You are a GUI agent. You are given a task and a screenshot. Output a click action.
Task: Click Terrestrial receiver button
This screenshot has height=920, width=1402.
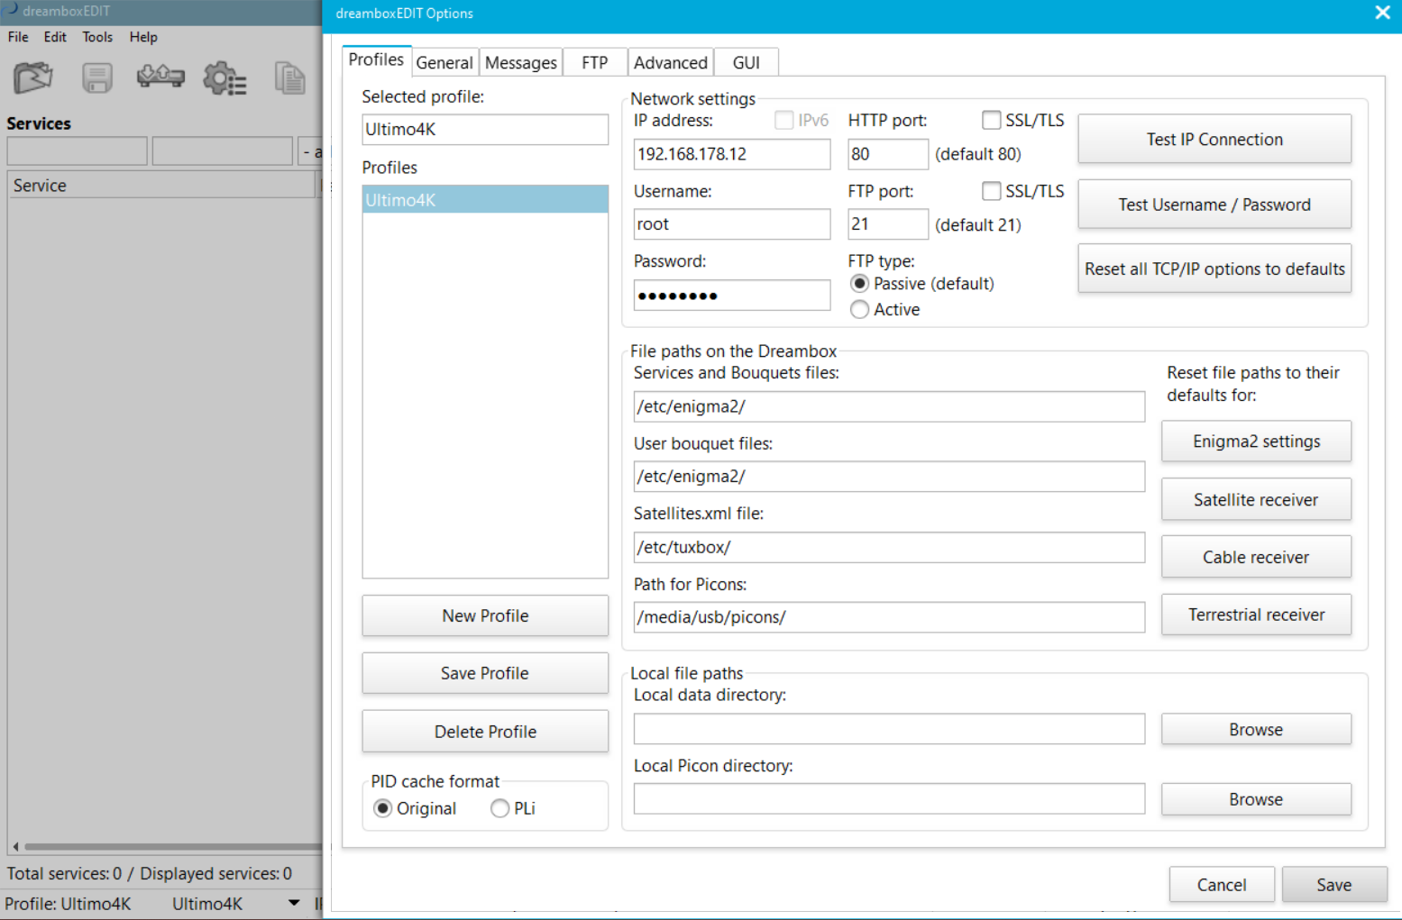tap(1256, 615)
